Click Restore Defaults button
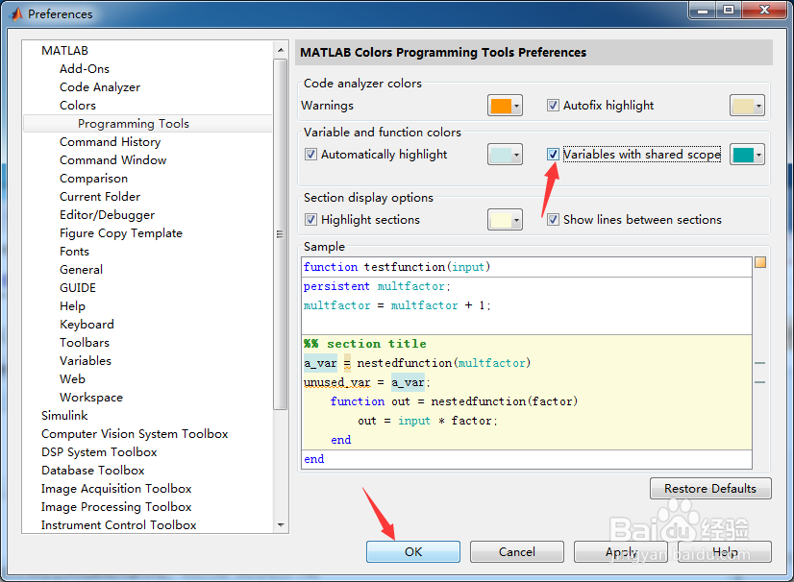The height and width of the screenshot is (582, 794). 710,489
